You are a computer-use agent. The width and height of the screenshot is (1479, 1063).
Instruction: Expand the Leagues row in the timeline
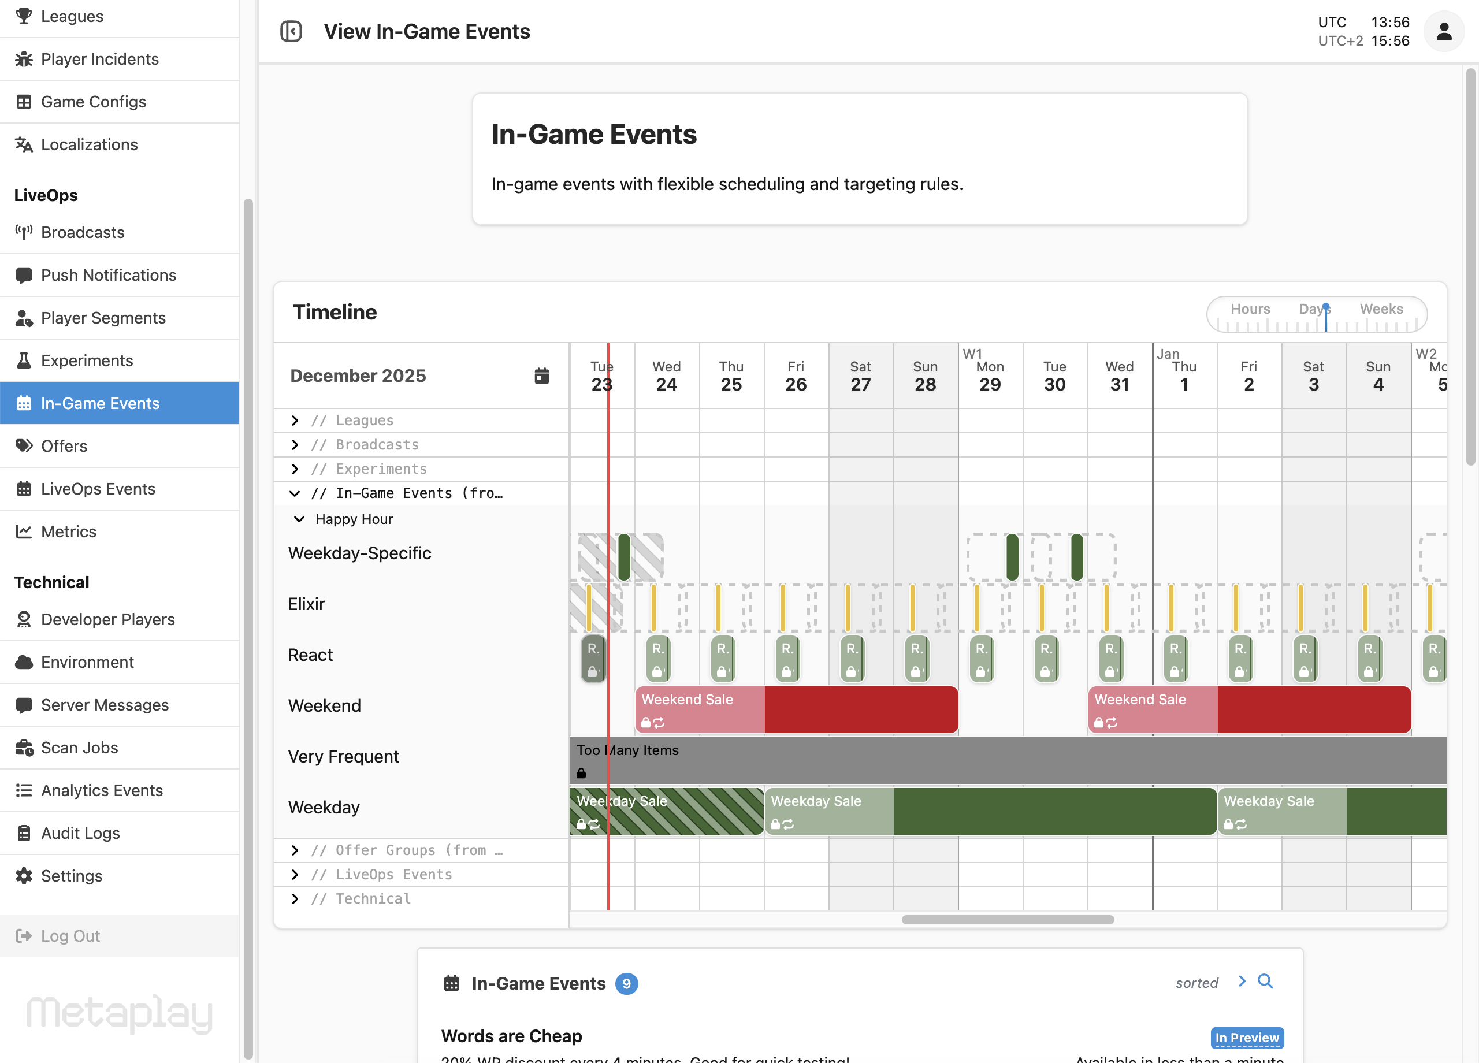(x=295, y=420)
